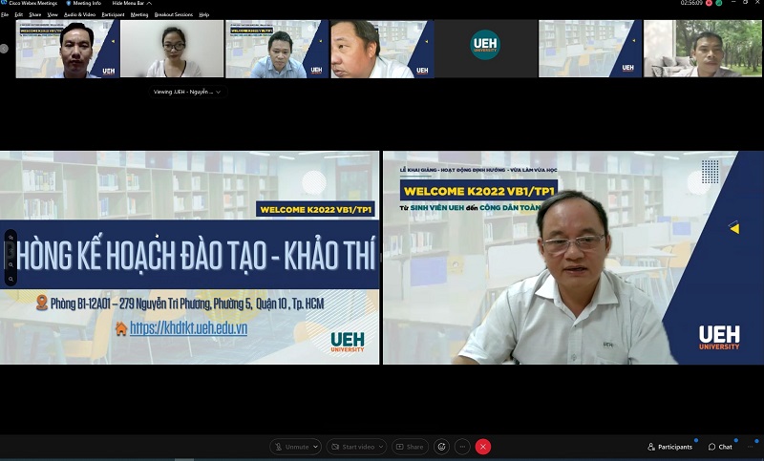764x461 pixels.
Task: Open audio options arrow beside Unmute
Action: tap(316, 447)
